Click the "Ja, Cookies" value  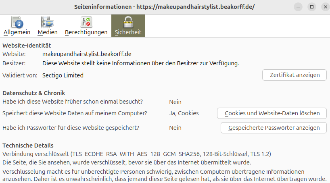pyautogui.click(x=184, y=113)
